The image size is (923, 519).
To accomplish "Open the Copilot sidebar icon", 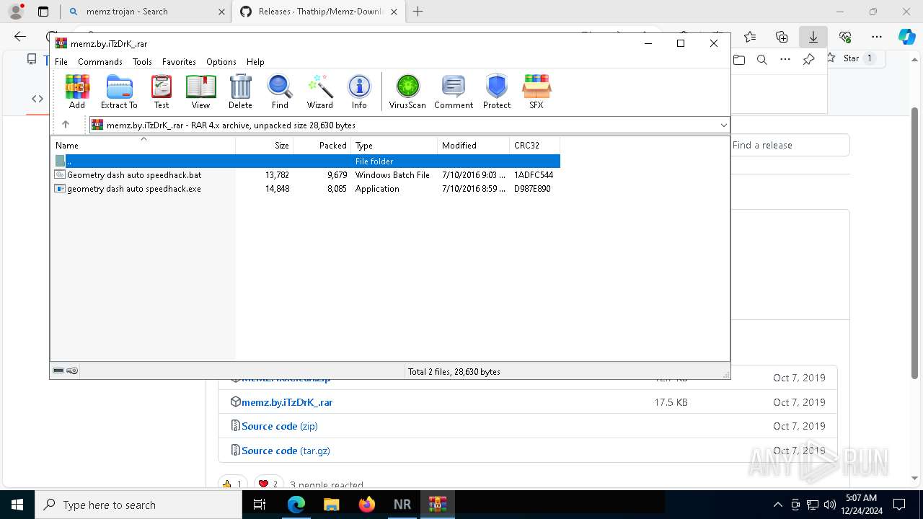I will click(x=906, y=37).
